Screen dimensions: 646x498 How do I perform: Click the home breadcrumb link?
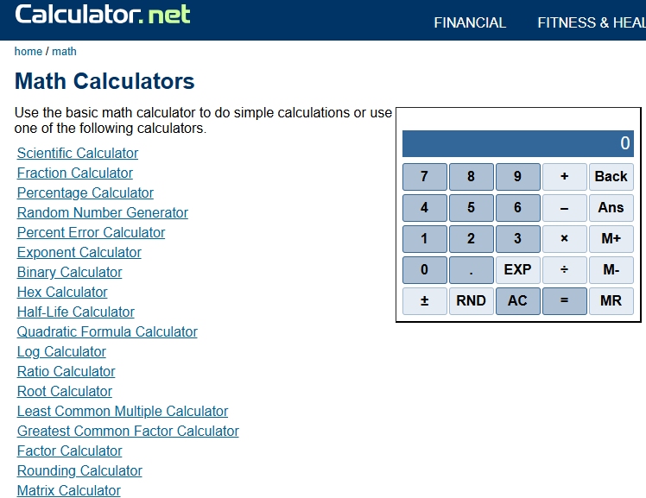point(28,52)
